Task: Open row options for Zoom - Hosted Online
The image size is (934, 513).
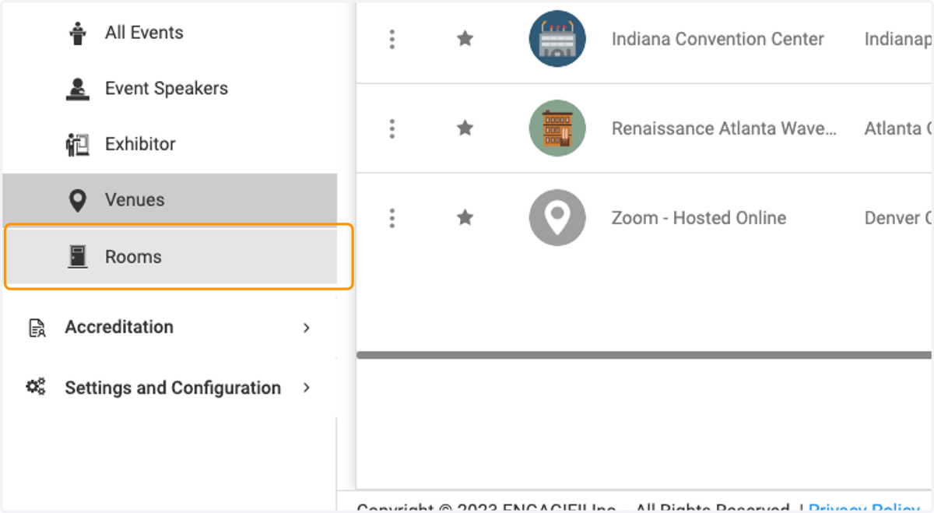Action: (x=392, y=218)
